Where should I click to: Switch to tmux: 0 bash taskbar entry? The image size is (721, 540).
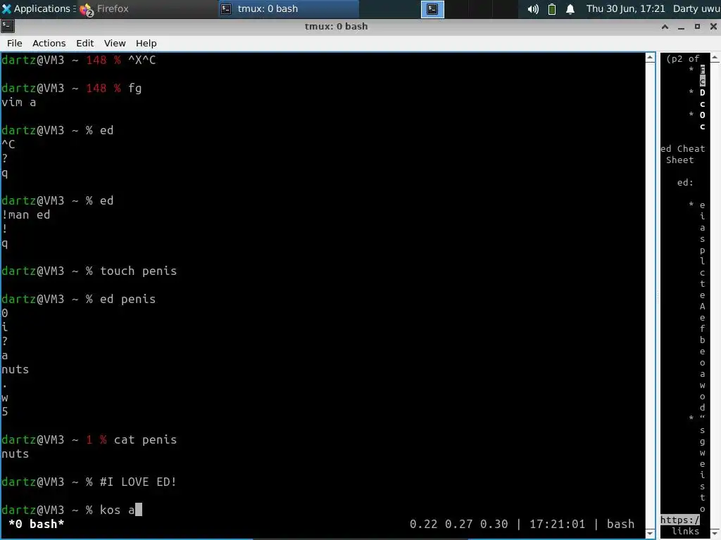288,8
